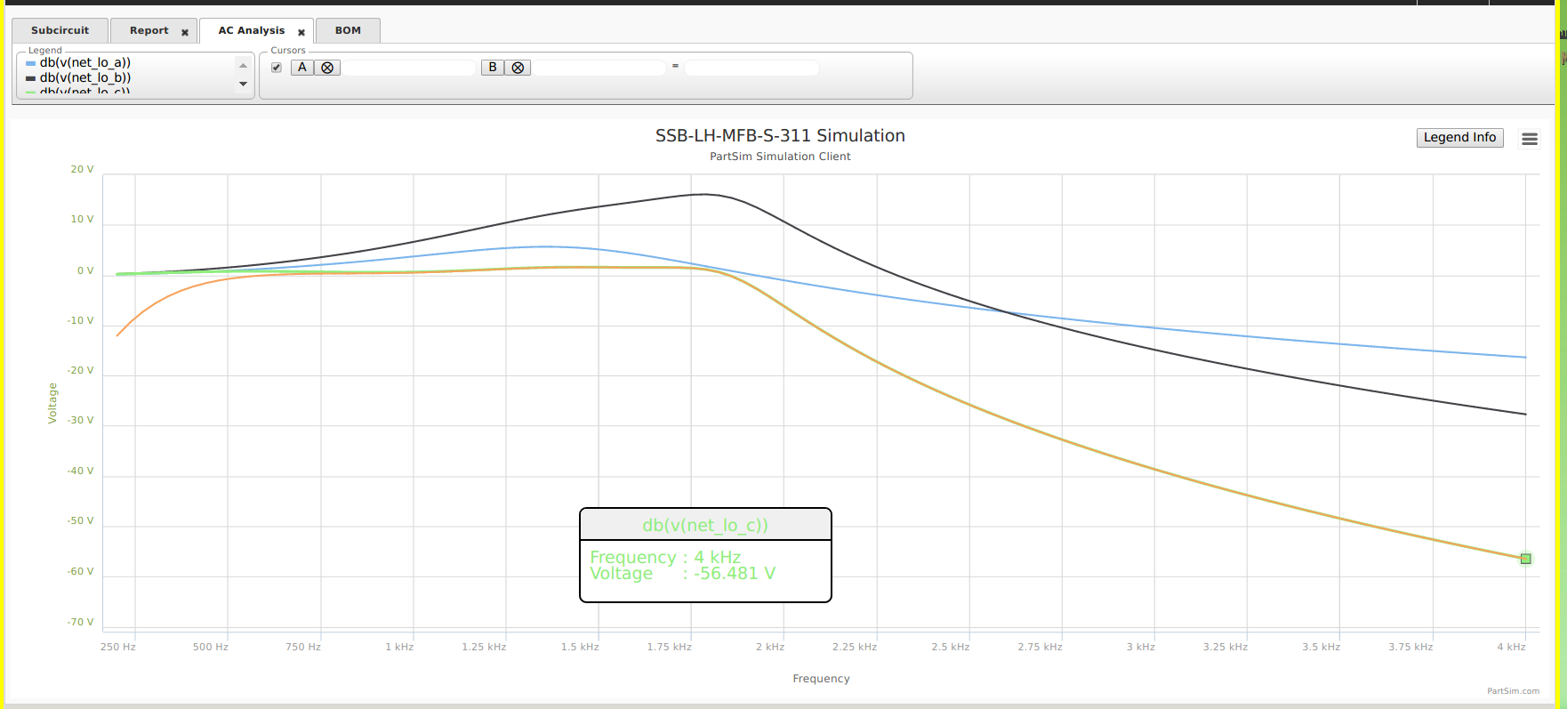Close the AC Analysis tab via x icon

301,32
